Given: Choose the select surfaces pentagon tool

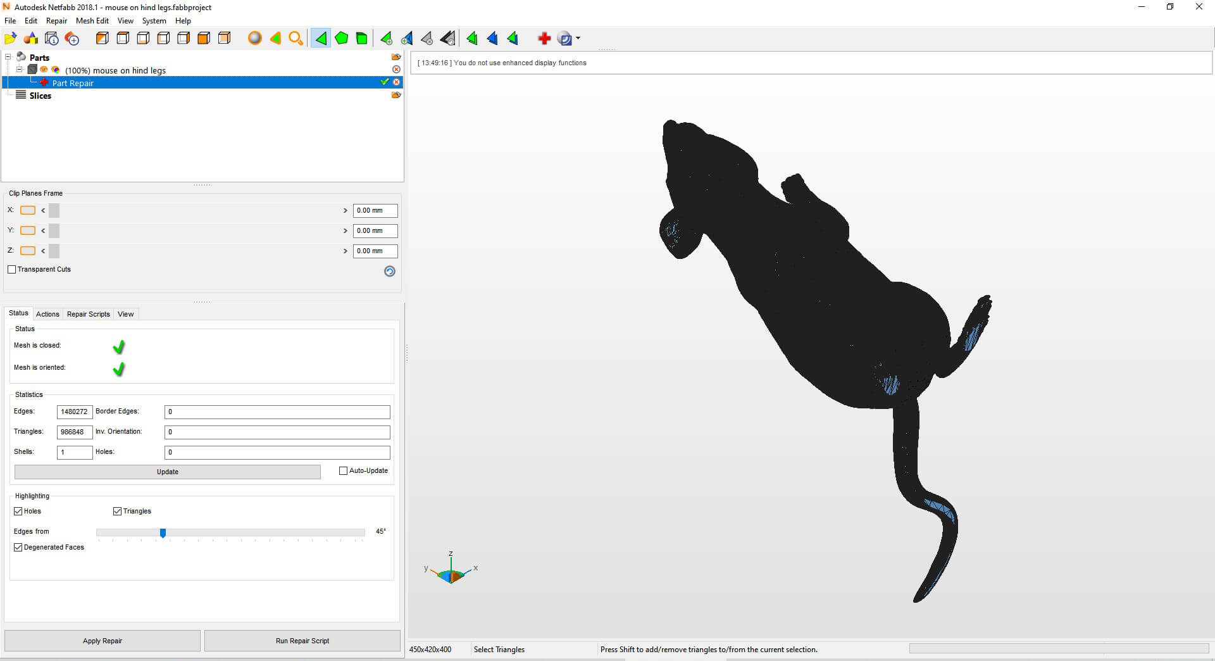Looking at the screenshot, I should (x=342, y=39).
